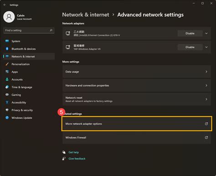This screenshot has width=216, height=176.
Task: Maximize the Settings window
Action: coord(202,3)
